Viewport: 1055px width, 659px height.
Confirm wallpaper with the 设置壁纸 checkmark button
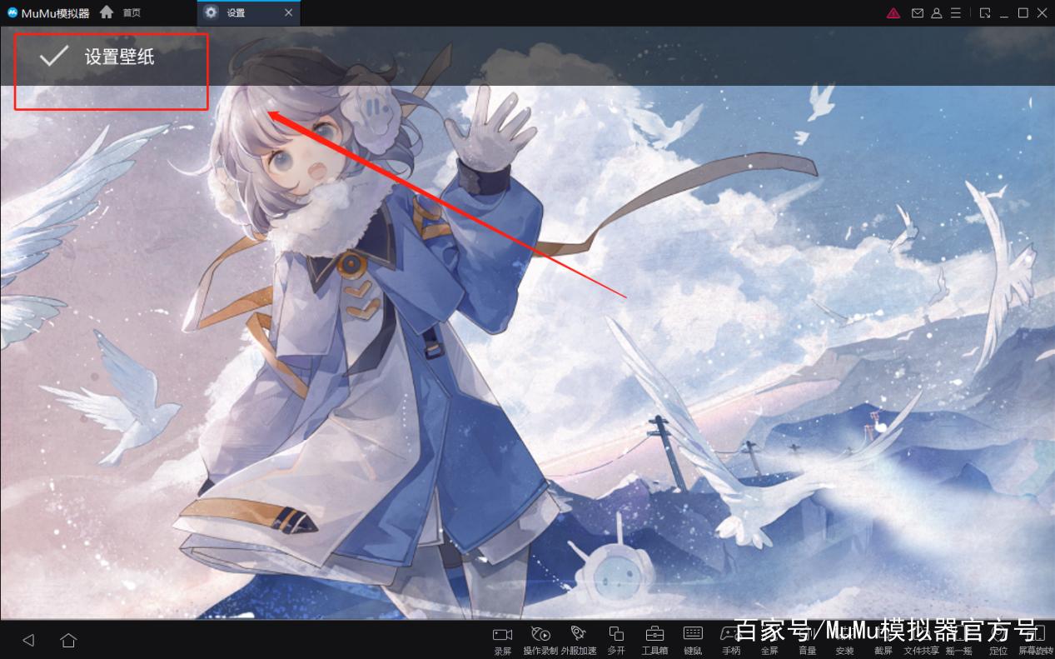click(x=97, y=57)
